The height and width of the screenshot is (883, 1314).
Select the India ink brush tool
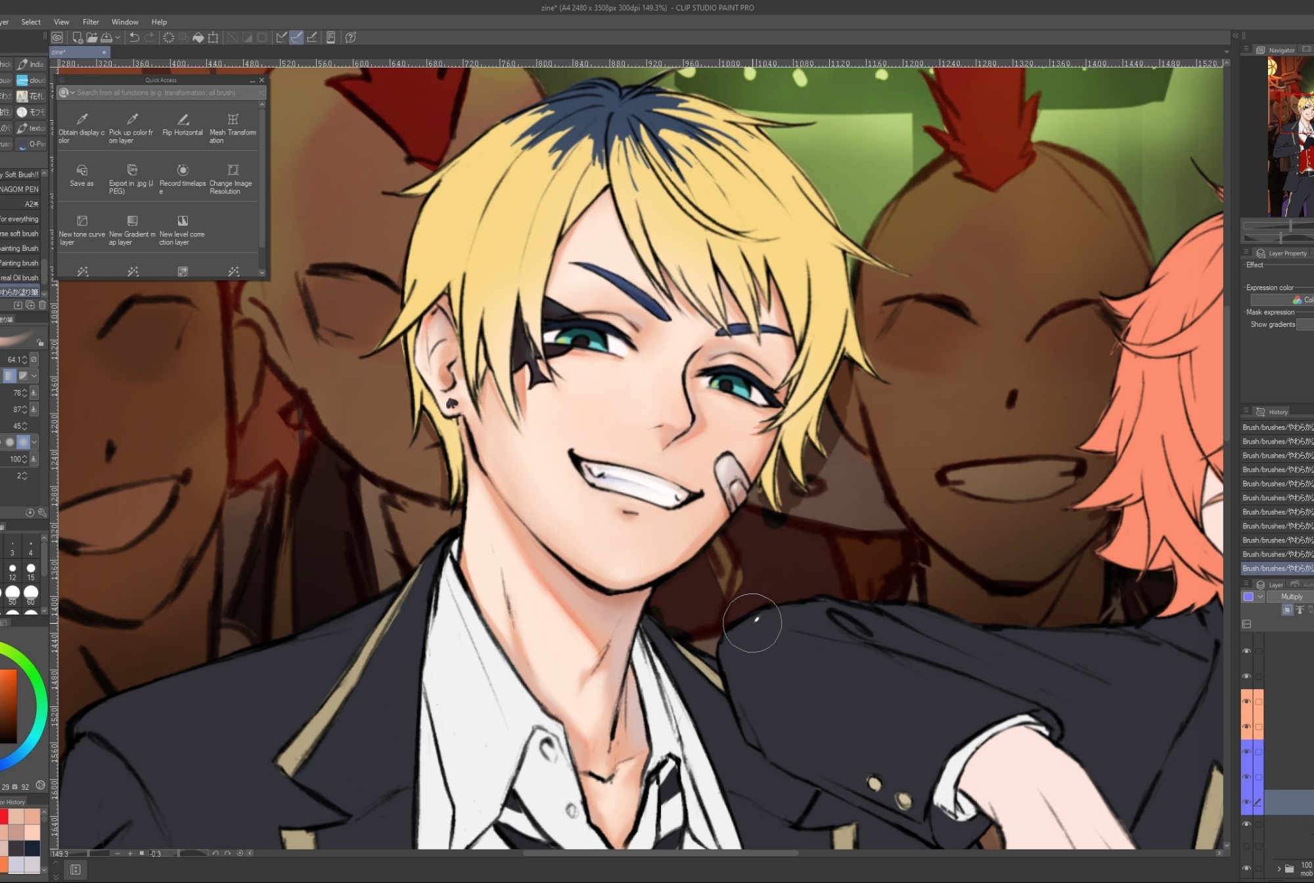(31, 64)
